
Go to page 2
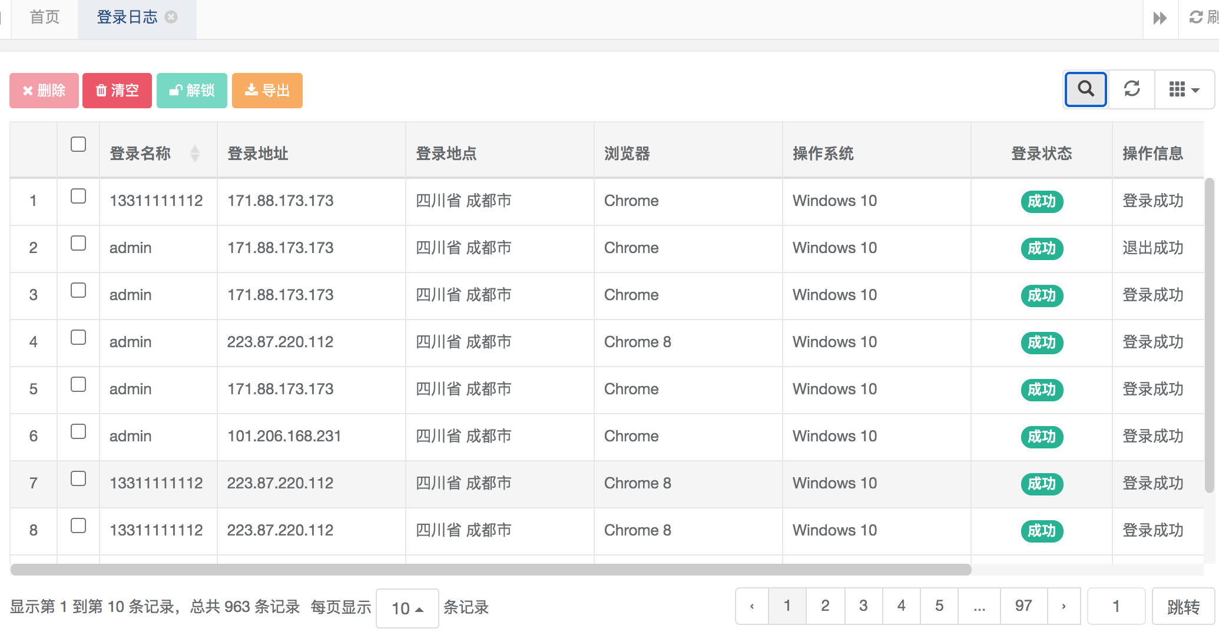[x=825, y=606]
